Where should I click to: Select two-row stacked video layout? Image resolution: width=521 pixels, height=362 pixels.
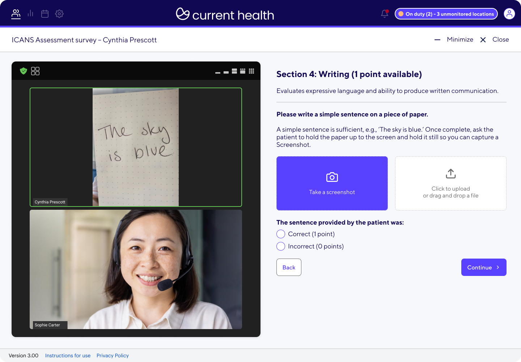point(234,71)
